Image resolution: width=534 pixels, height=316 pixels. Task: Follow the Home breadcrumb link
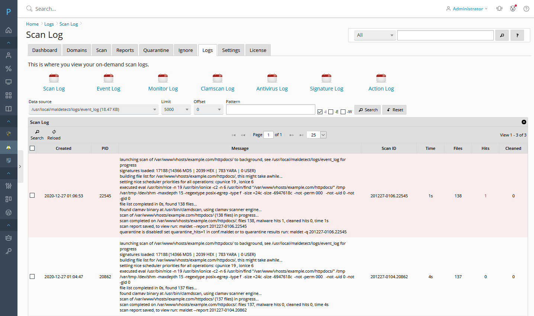(32, 24)
